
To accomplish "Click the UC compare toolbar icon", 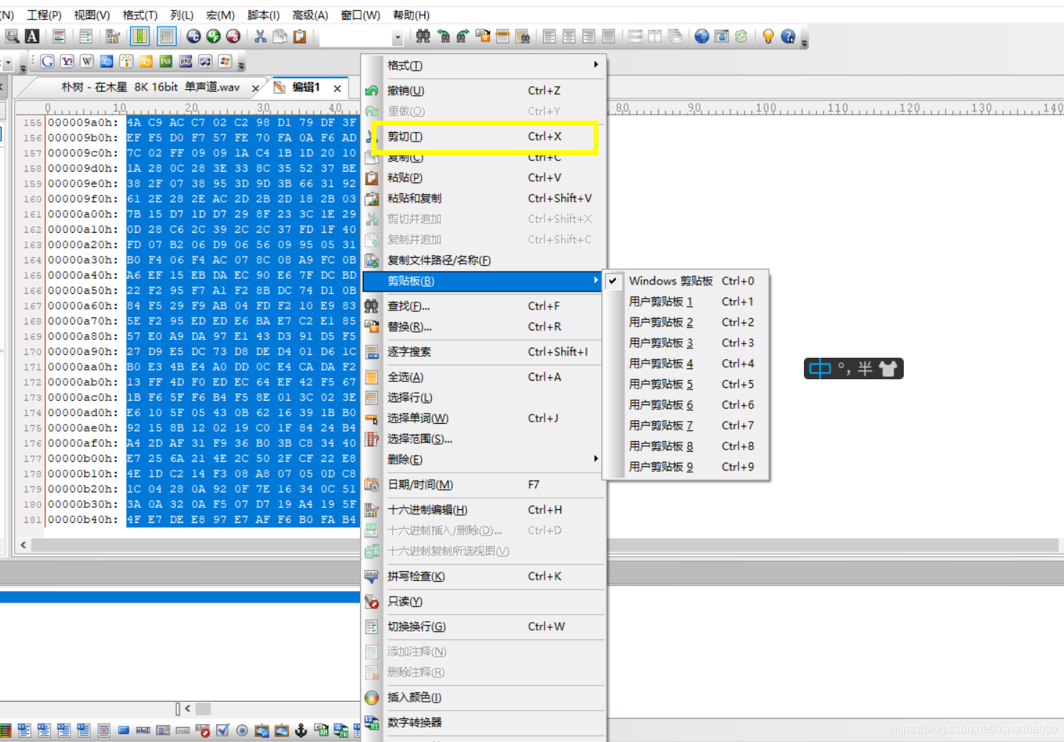I will pos(193,36).
